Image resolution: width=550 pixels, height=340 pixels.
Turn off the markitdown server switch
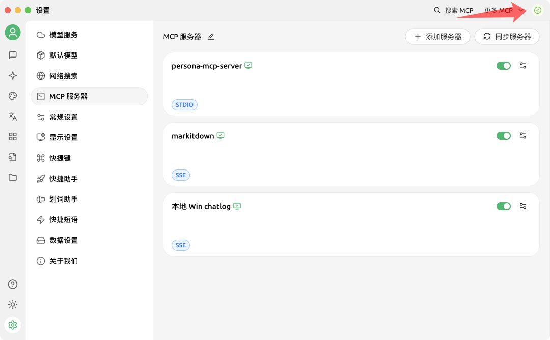pos(503,136)
